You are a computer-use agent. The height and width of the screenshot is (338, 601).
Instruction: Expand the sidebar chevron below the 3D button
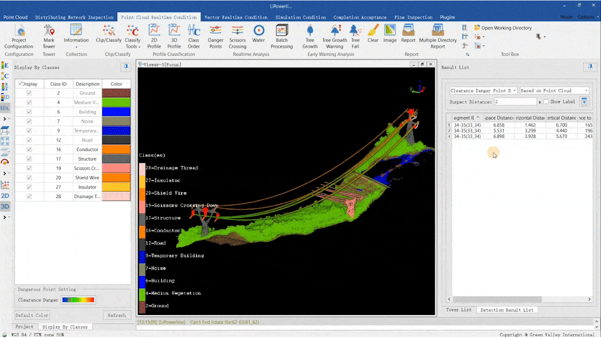click(5, 217)
